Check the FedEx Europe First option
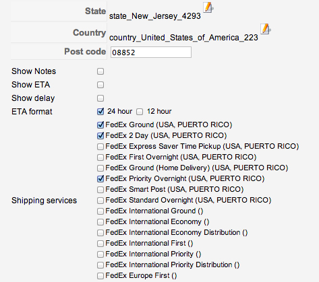The height and width of the screenshot is (282, 319). [x=100, y=276]
